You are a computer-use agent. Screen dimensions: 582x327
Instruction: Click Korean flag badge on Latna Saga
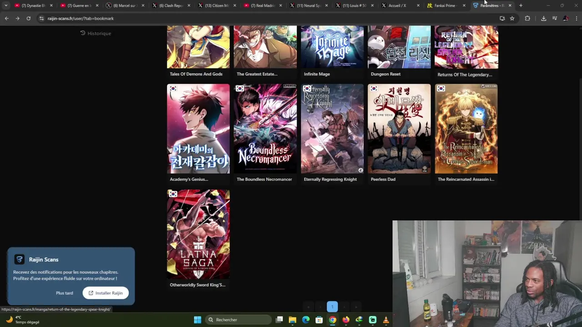[173, 194]
